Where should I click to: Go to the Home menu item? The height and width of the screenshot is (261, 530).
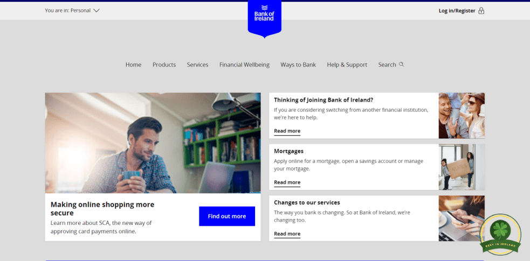[134, 65]
